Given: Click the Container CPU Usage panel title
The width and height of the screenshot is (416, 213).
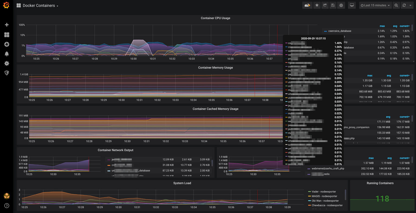Looking at the screenshot, I should point(215,18).
